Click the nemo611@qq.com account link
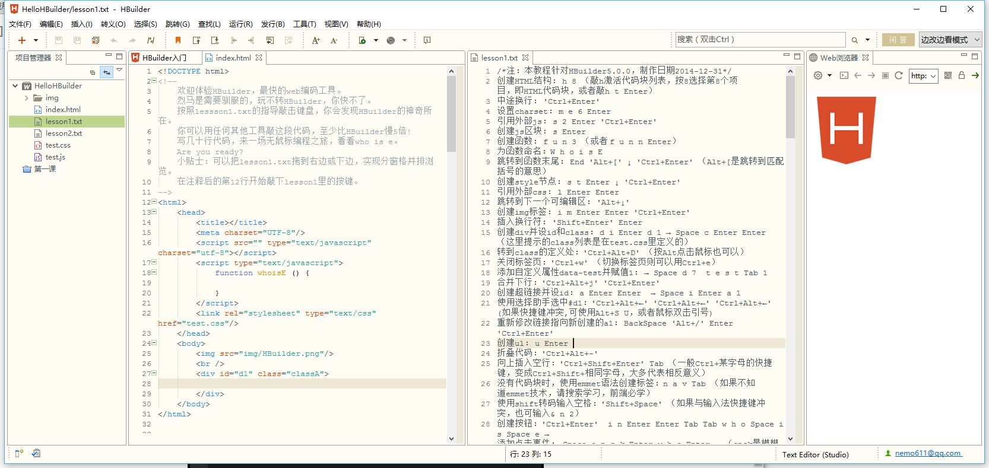Screen dimensions: 989x468 (x=928, y=453)
